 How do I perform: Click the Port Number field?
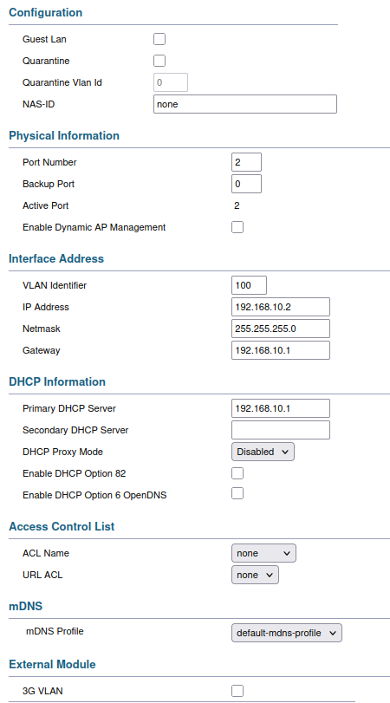(x=246, y=162)
